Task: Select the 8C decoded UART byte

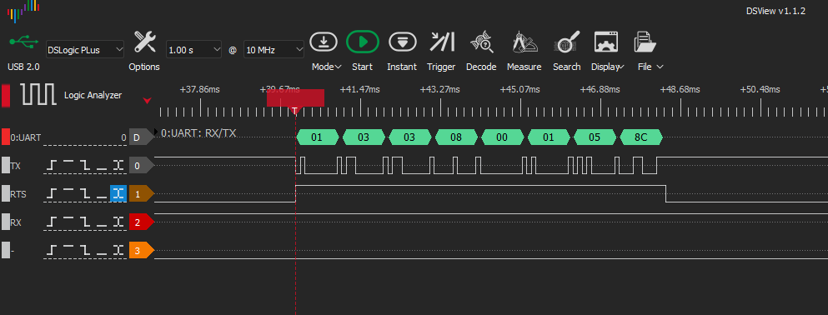Action: pyautogui.click(x=640, y=137)
